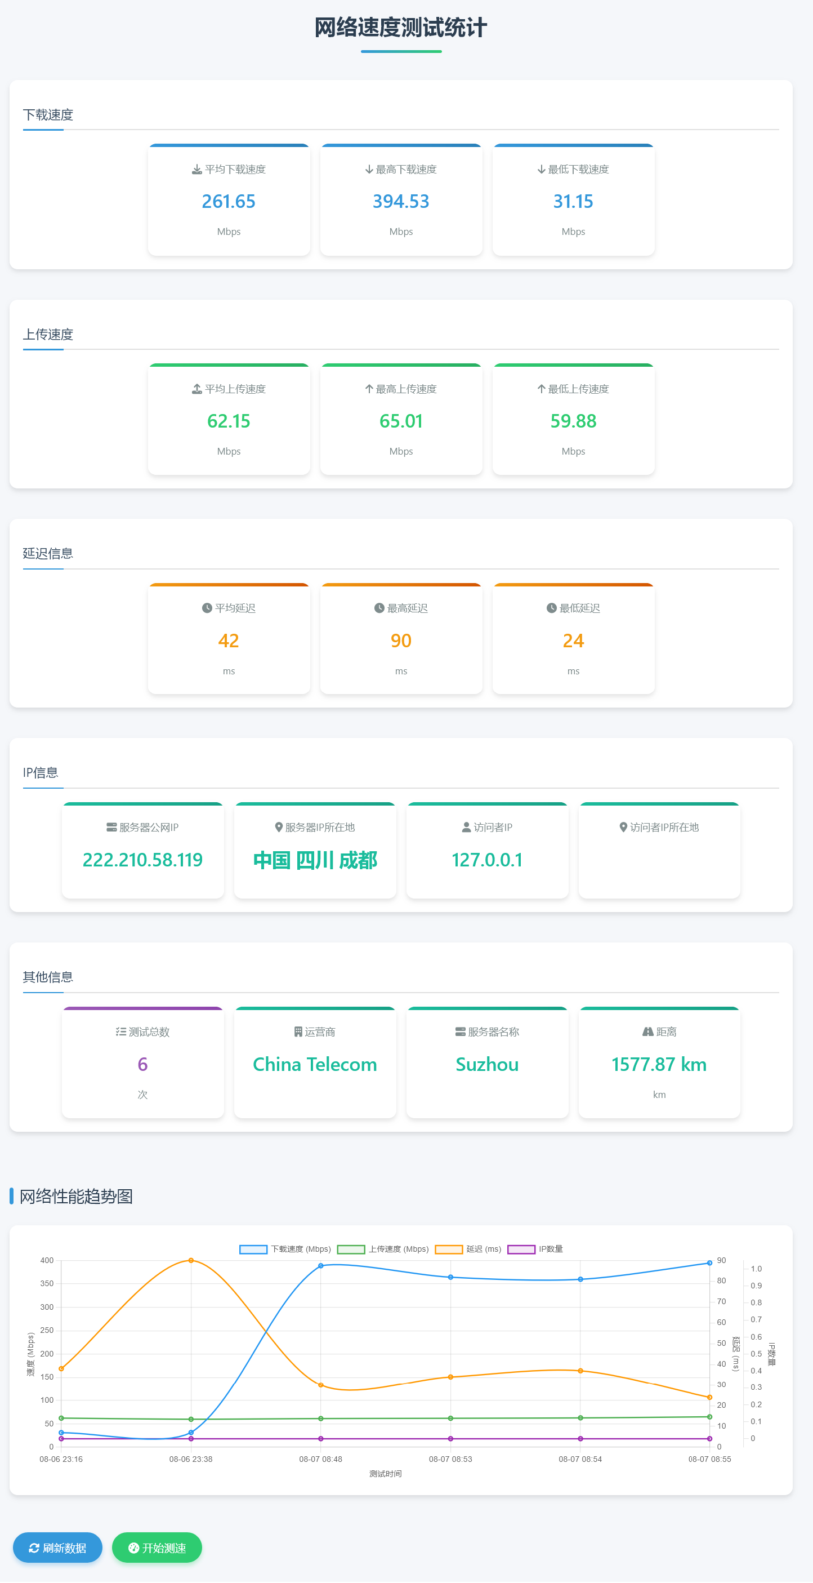Click the download data point at 08-07 08:48
The image size is (813, 1583).
click(x=320, y=1266)
